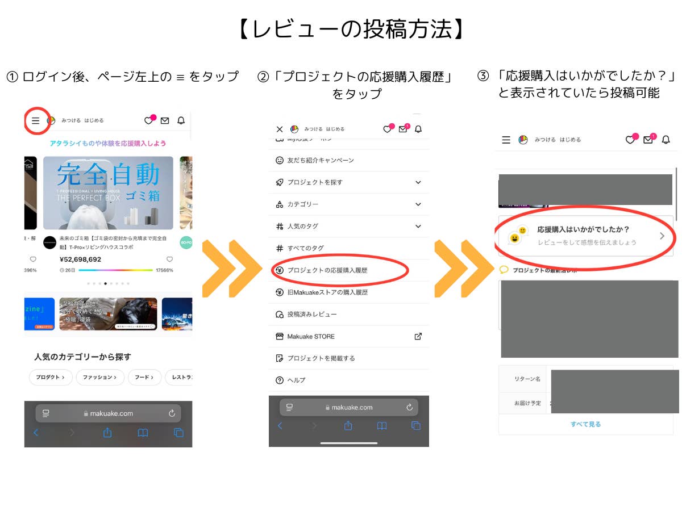Click the external-link icon beside Makuake STORE
The height and width of the screenshot is (511, 682).
pyautogui.click(x=418, y=336)
